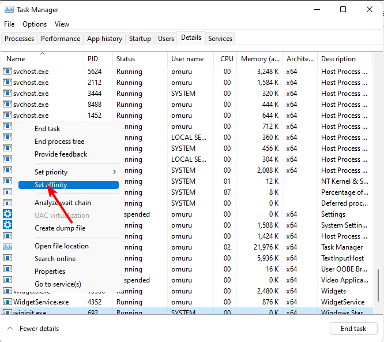Click the NT Kernel & S... description
The width and height of the screenshot is (384, 342).
pos(345,181)
